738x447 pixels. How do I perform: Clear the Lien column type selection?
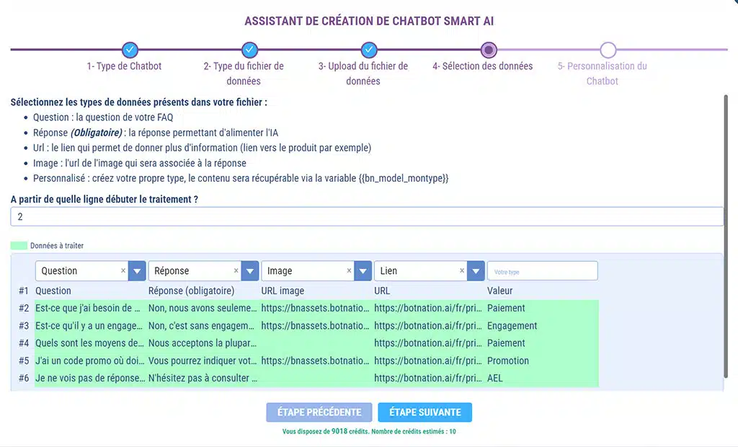click(462, 271)
